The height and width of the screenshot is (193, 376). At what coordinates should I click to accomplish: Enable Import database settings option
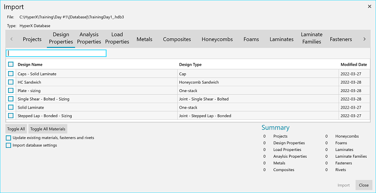9,145
